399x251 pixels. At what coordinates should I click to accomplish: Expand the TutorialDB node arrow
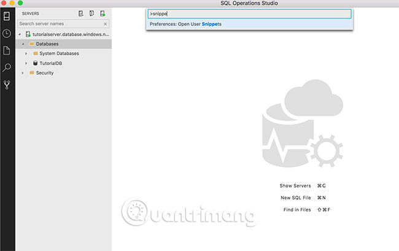click(x=26, y=63)
